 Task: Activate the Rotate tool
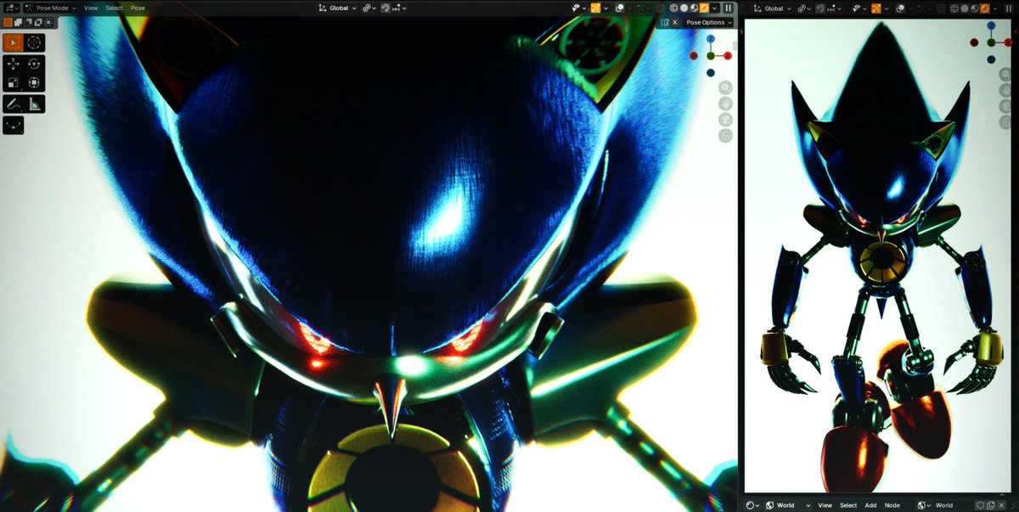tap(34, 65)
